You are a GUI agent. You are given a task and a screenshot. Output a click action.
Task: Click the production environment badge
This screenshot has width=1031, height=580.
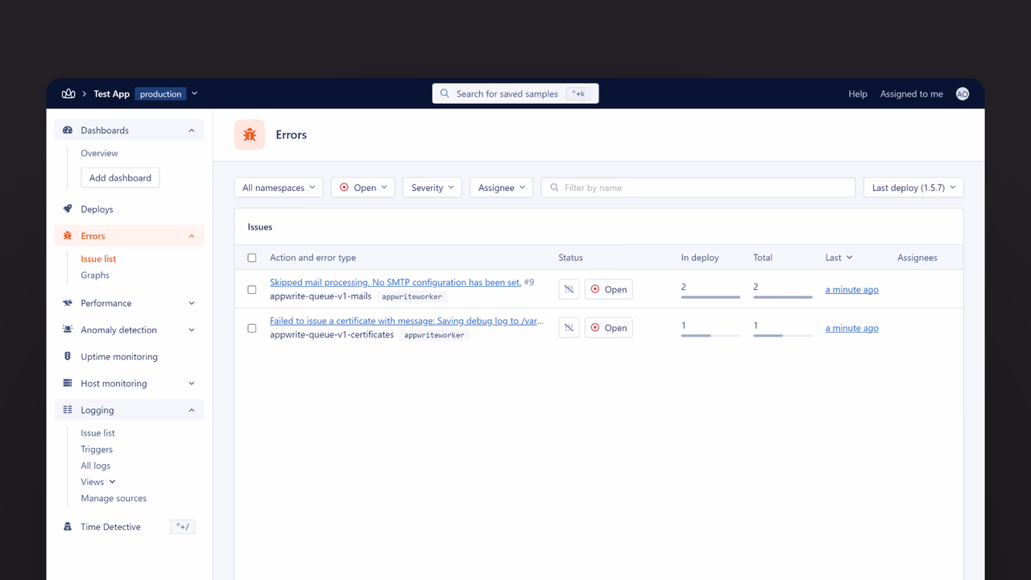[x=161, y=93]
